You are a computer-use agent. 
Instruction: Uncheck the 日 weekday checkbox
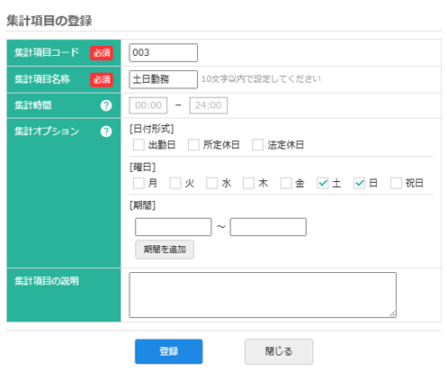coord(359,183)
